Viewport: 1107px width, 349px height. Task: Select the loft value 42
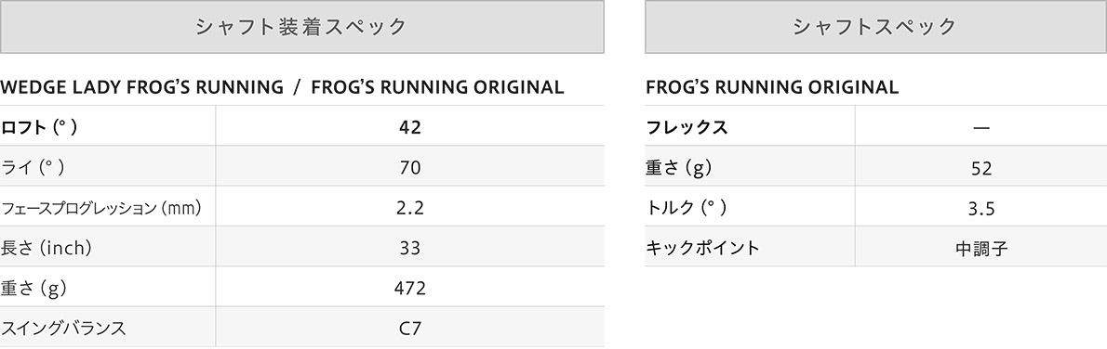click(x=409, y=127)
